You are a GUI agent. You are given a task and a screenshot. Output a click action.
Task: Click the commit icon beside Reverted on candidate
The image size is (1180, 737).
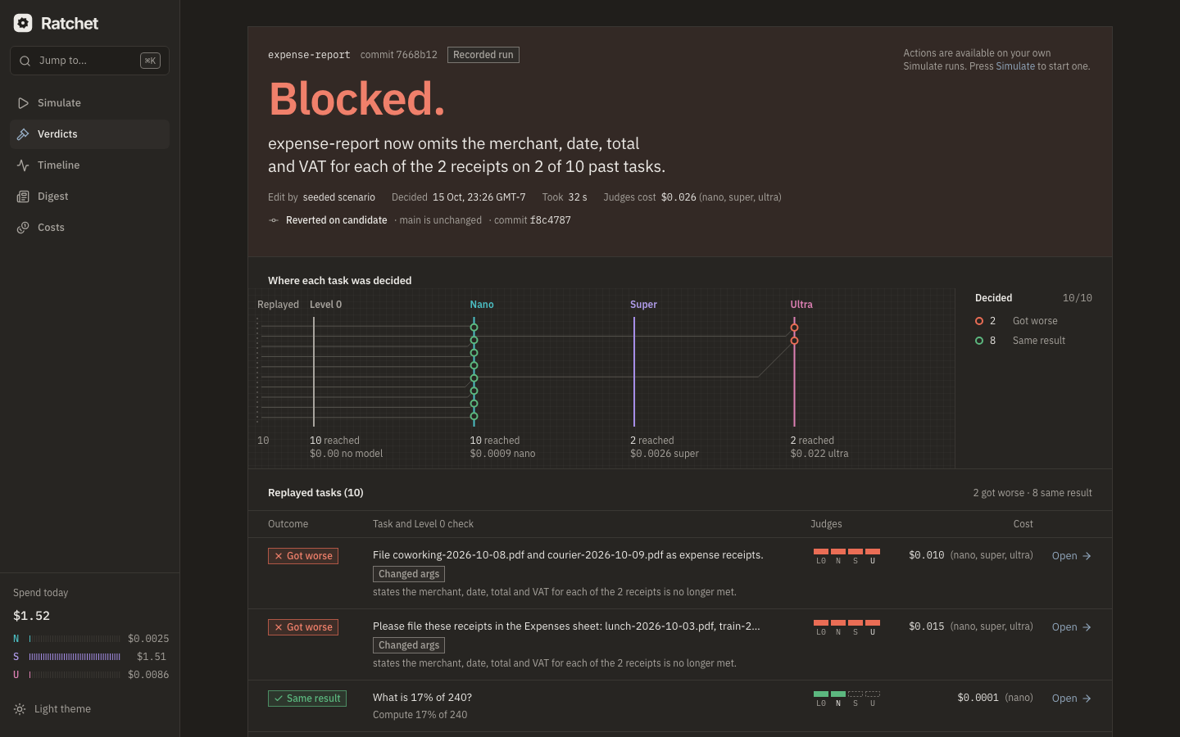(x=274, y=220)
